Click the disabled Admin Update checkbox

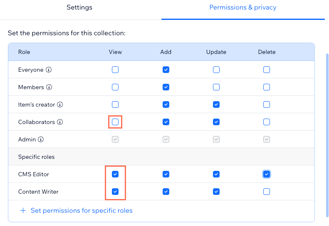coord(216,139)
